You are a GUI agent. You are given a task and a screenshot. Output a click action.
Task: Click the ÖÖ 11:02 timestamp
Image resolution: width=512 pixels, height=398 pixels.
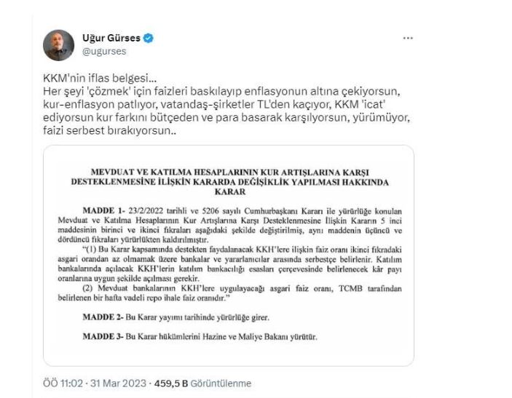click(x=63, y=383)
